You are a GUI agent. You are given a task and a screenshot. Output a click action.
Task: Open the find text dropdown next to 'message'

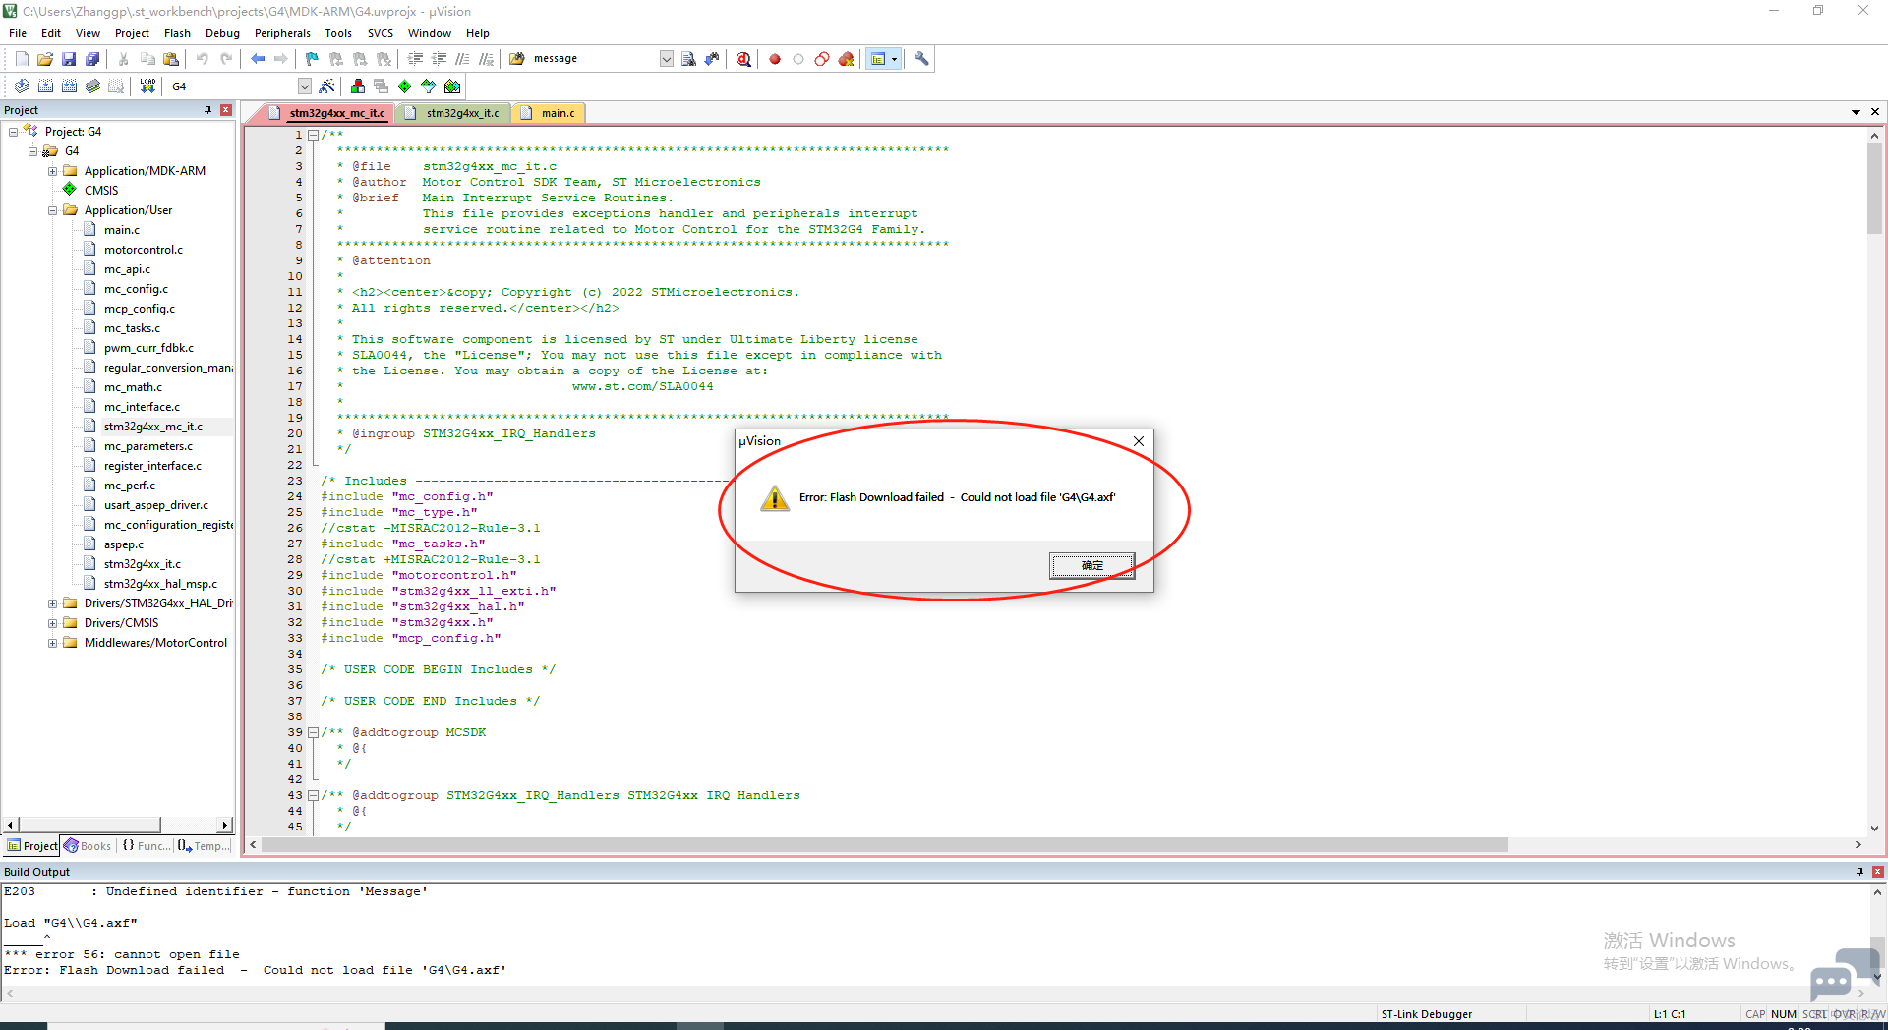(x=667, y=59)
